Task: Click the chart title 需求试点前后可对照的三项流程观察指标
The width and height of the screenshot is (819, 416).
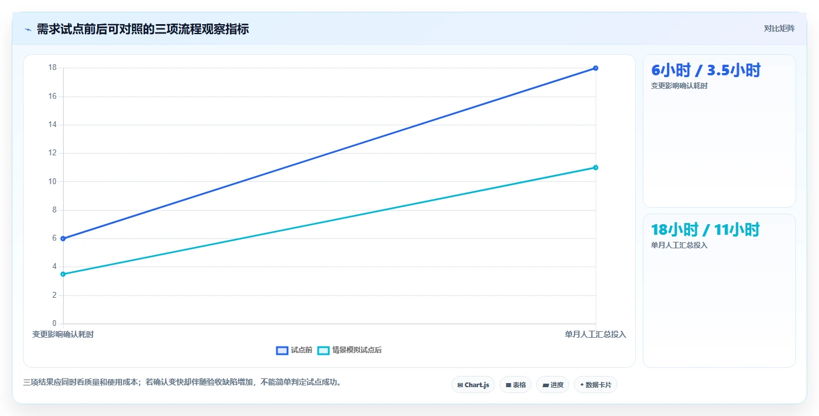Action: pos(143,29)
